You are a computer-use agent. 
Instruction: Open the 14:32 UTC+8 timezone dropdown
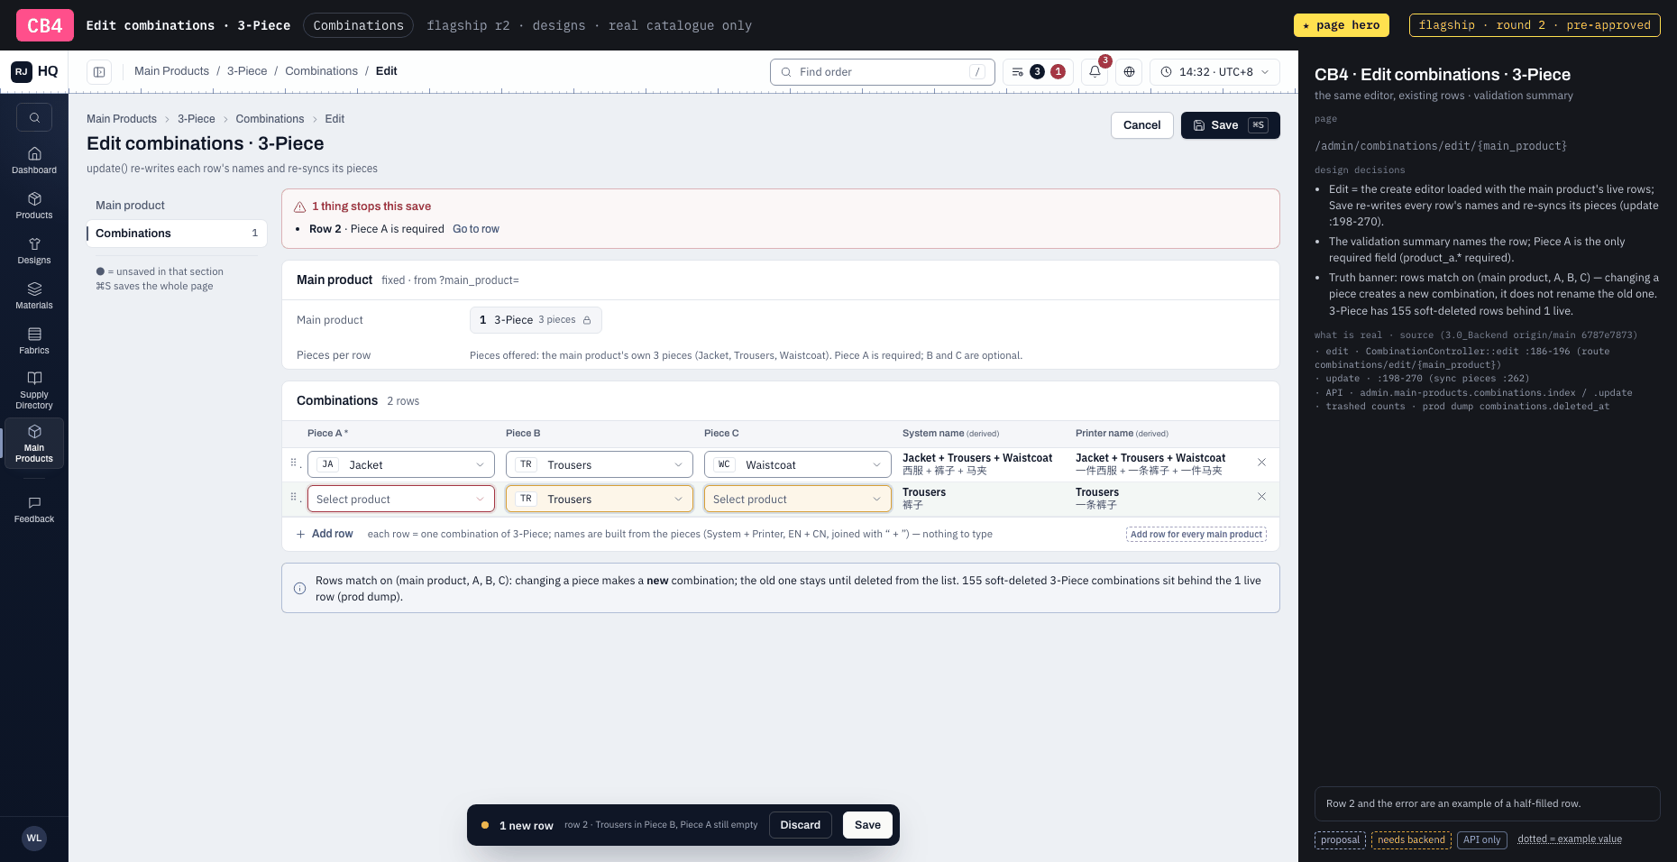pyautogui.click(x=1214, y=71)
